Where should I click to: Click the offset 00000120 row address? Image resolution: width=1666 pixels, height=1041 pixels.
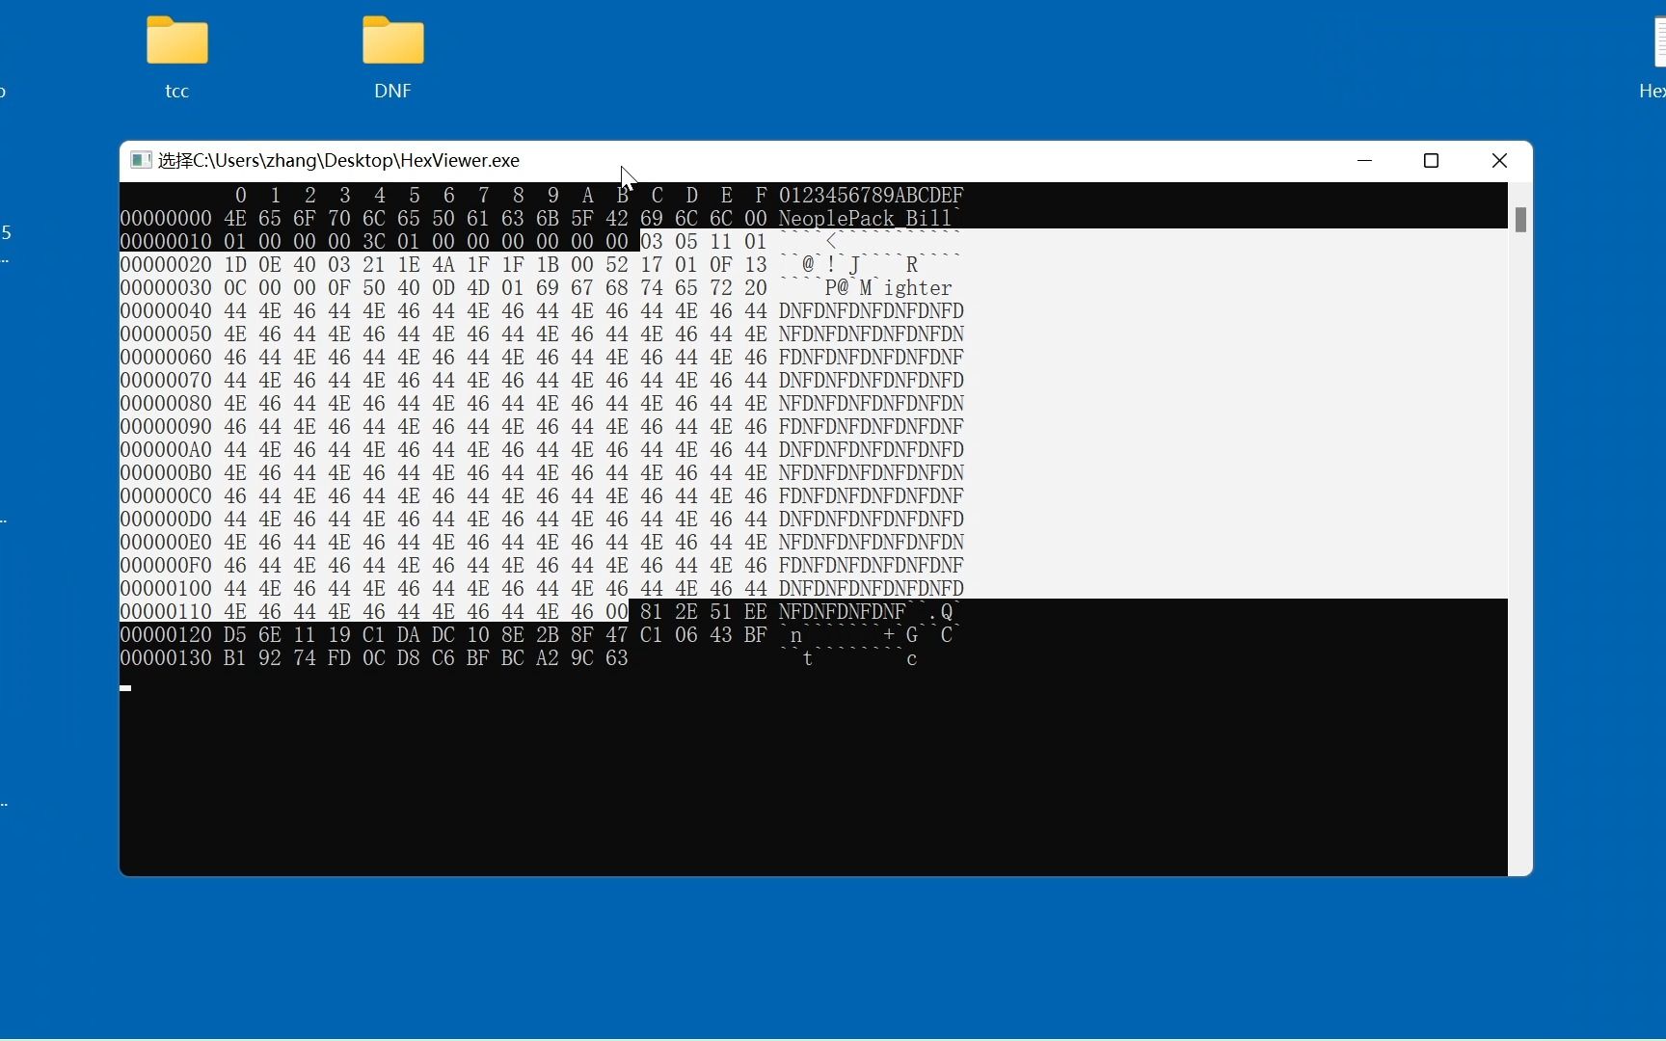tap(166, 635)
